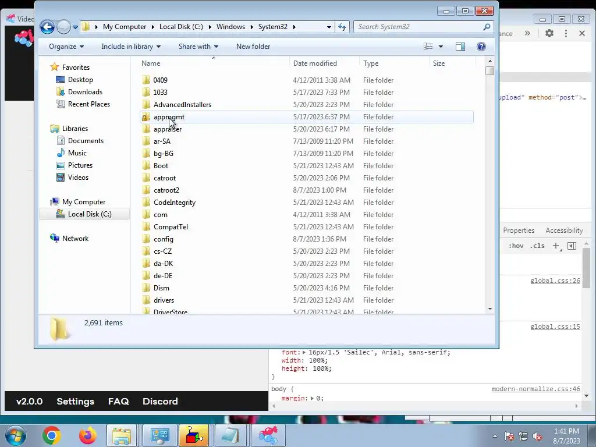The width and height of the screenshot is (596, 447).
Task: Click the refresh button beside the address bar
Action: click(342, 27)
